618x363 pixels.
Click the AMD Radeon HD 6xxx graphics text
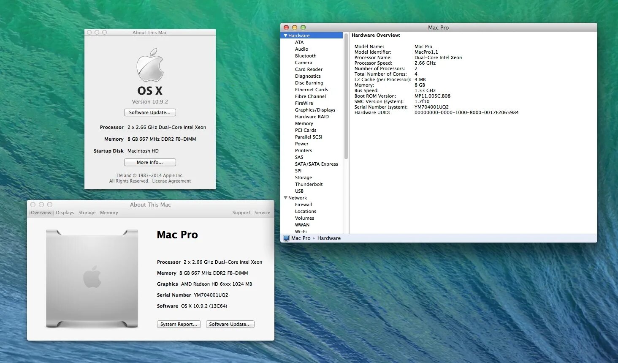[x=217, y=284]
